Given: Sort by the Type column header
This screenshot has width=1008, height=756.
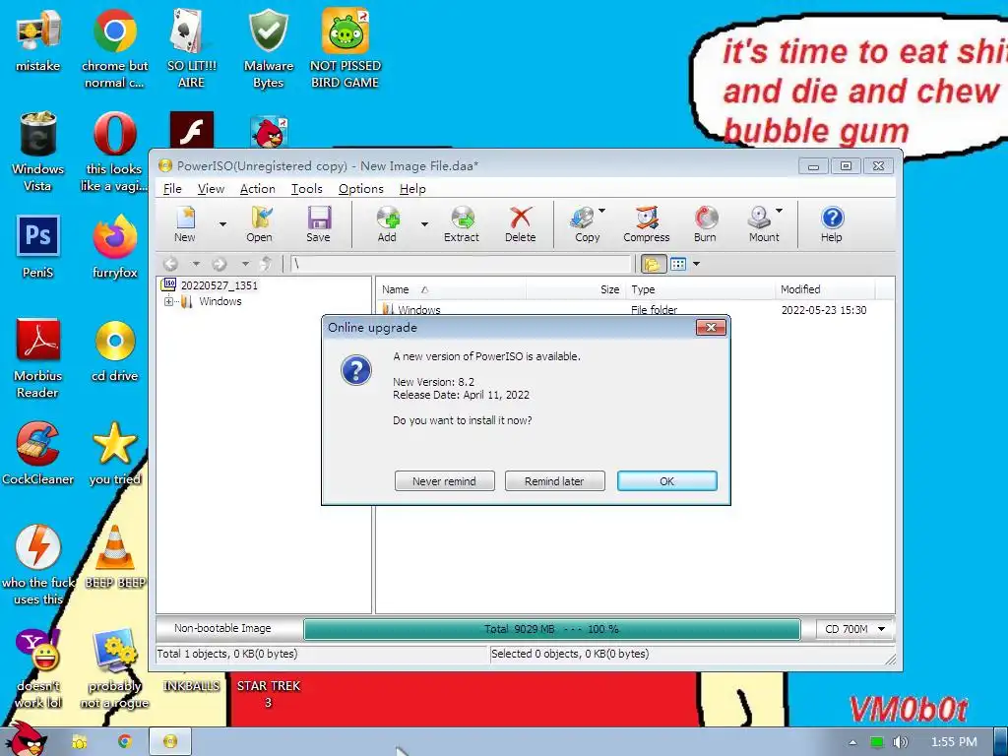Looking at the screenshot, I should click(x=700, y=290).
